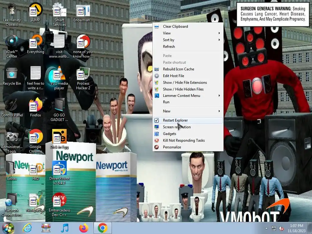
Task: Select the Extras desktop icon
Action: [12, 171]
